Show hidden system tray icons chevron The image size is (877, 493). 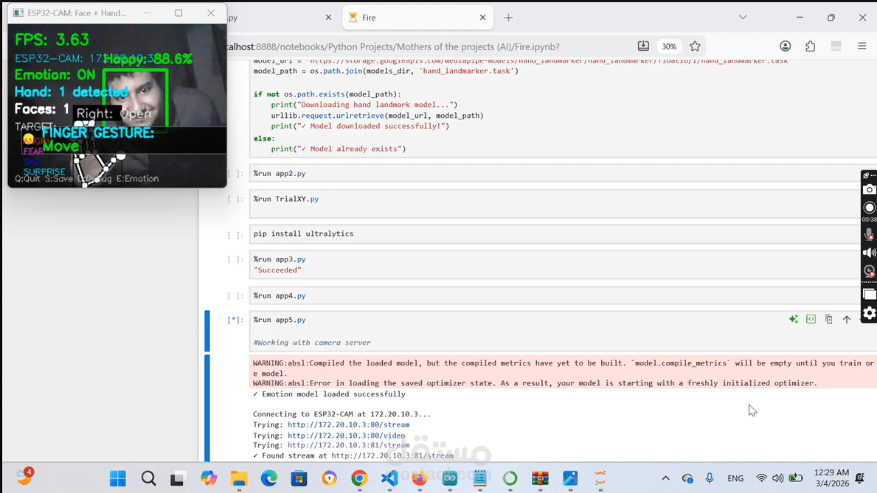click(x=665, y=478)
